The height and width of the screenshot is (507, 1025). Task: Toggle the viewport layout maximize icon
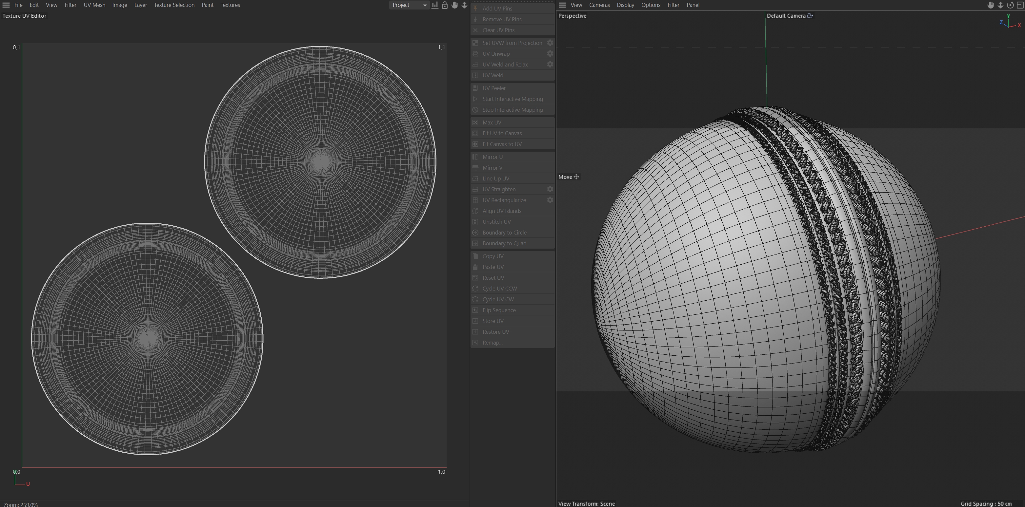(x=1019, y=5)
